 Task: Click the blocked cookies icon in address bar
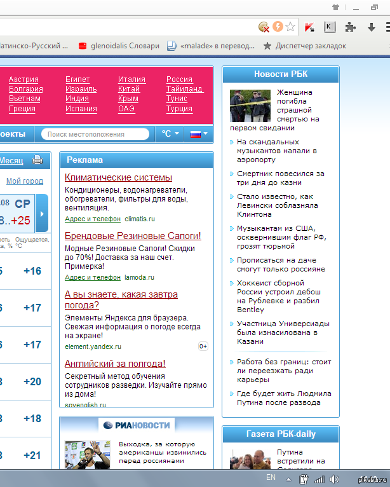(x=264, y=27)
